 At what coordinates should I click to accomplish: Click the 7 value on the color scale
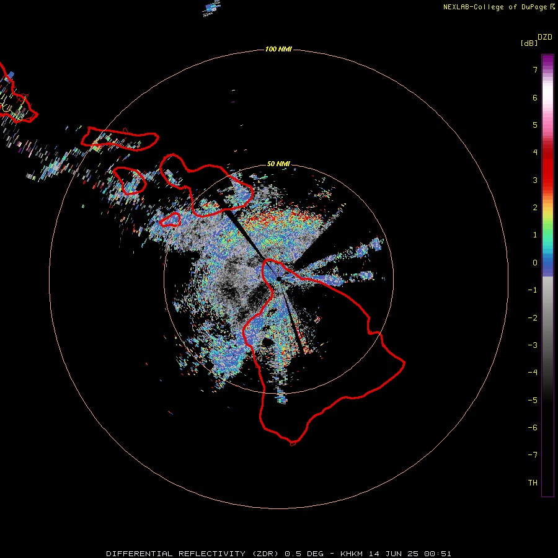(535, 69)
